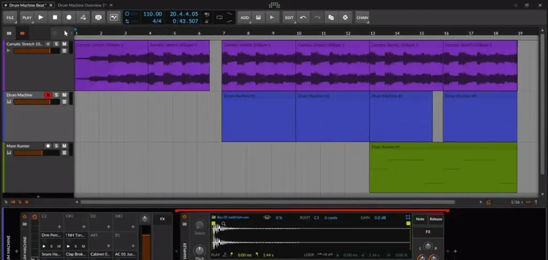The height and width of the screenshot is (260, 548).
Task: Show clip launcher grid view icon
Action: click(9, 33)
